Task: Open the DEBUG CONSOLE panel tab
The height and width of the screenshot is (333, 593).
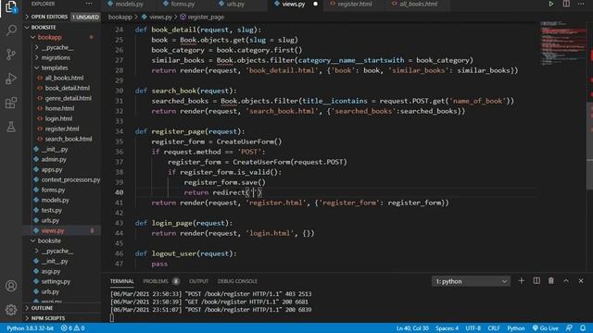Action: point(237,281)
